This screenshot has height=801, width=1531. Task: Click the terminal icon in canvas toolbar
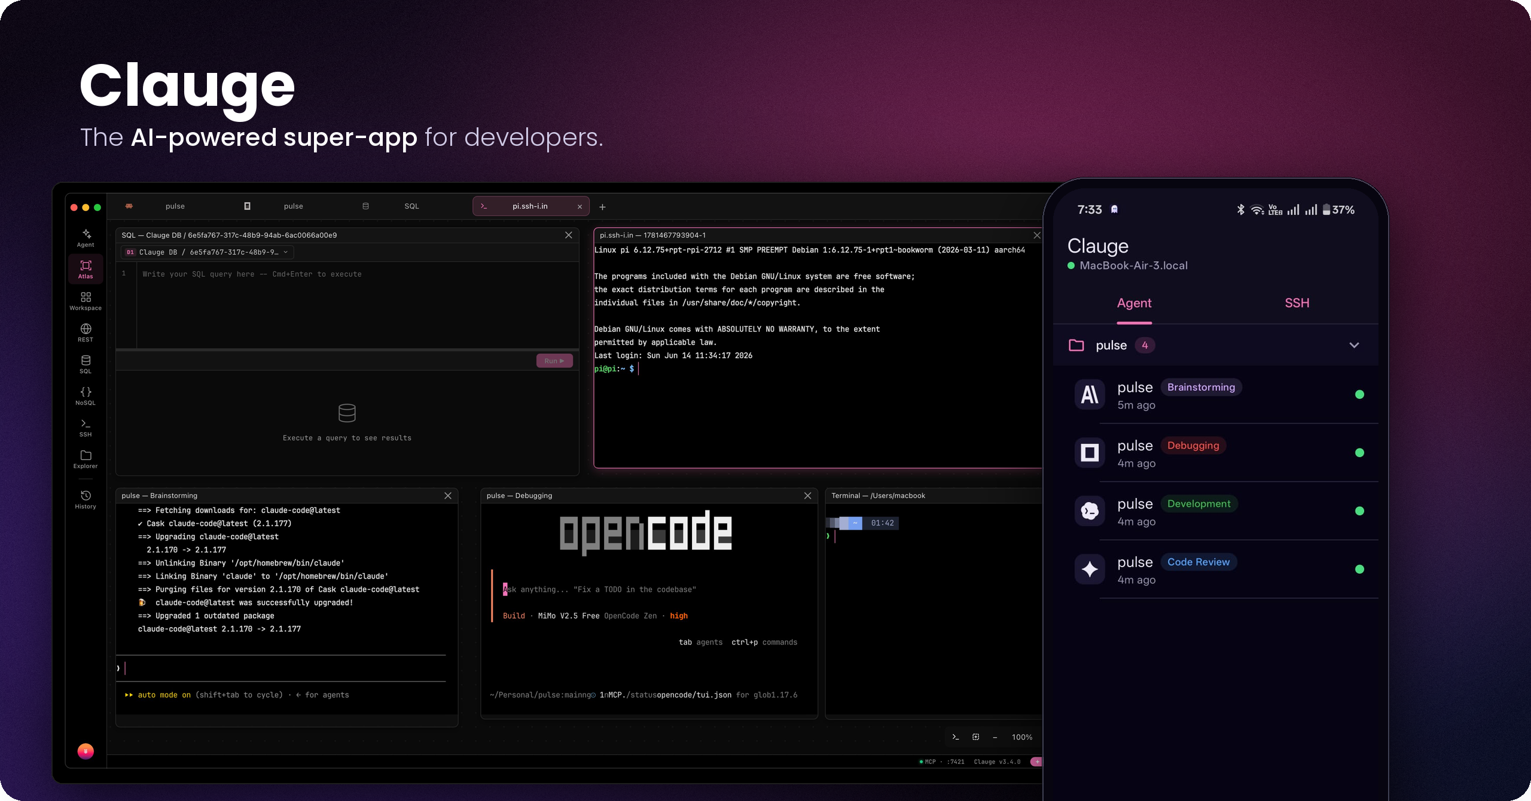click(x=956, y=737)
